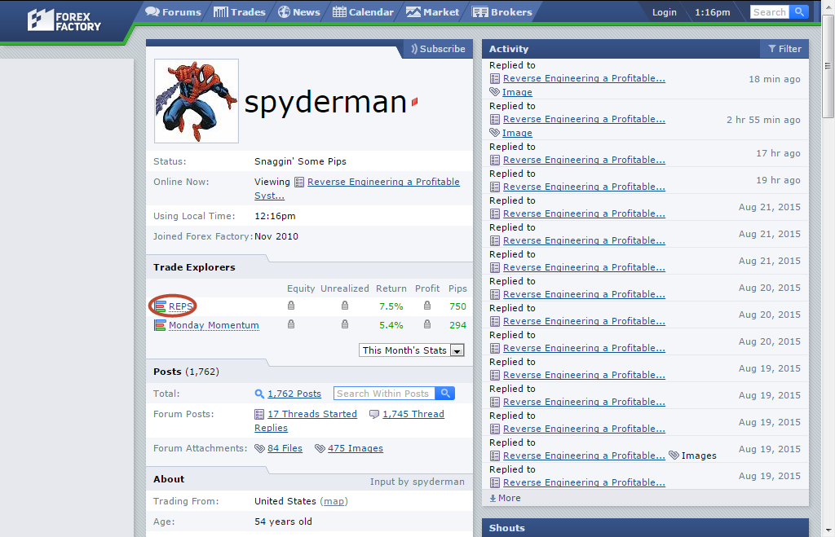The height and width of the screenshot is (537, 835).
Task: Click the Monday Momentum Equity lock icon
Action: (291, 324)
